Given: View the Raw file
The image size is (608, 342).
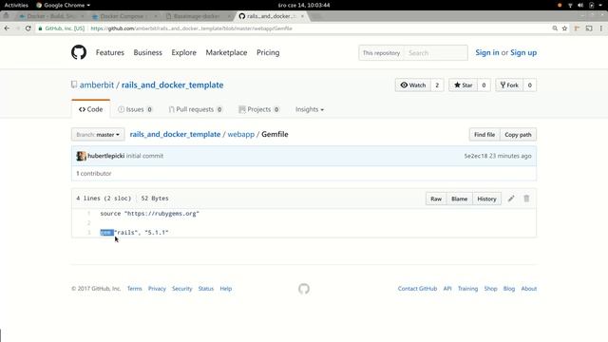Looking at the screenshot, I should [x=436, y=199].
